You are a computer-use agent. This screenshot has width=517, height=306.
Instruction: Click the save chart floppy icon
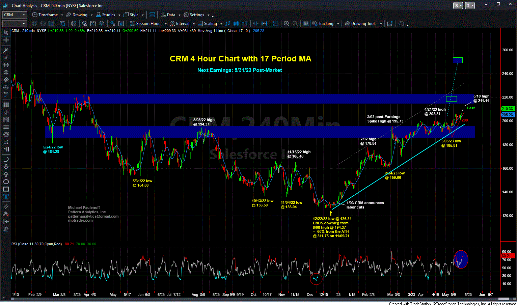[x=93, y=24]
